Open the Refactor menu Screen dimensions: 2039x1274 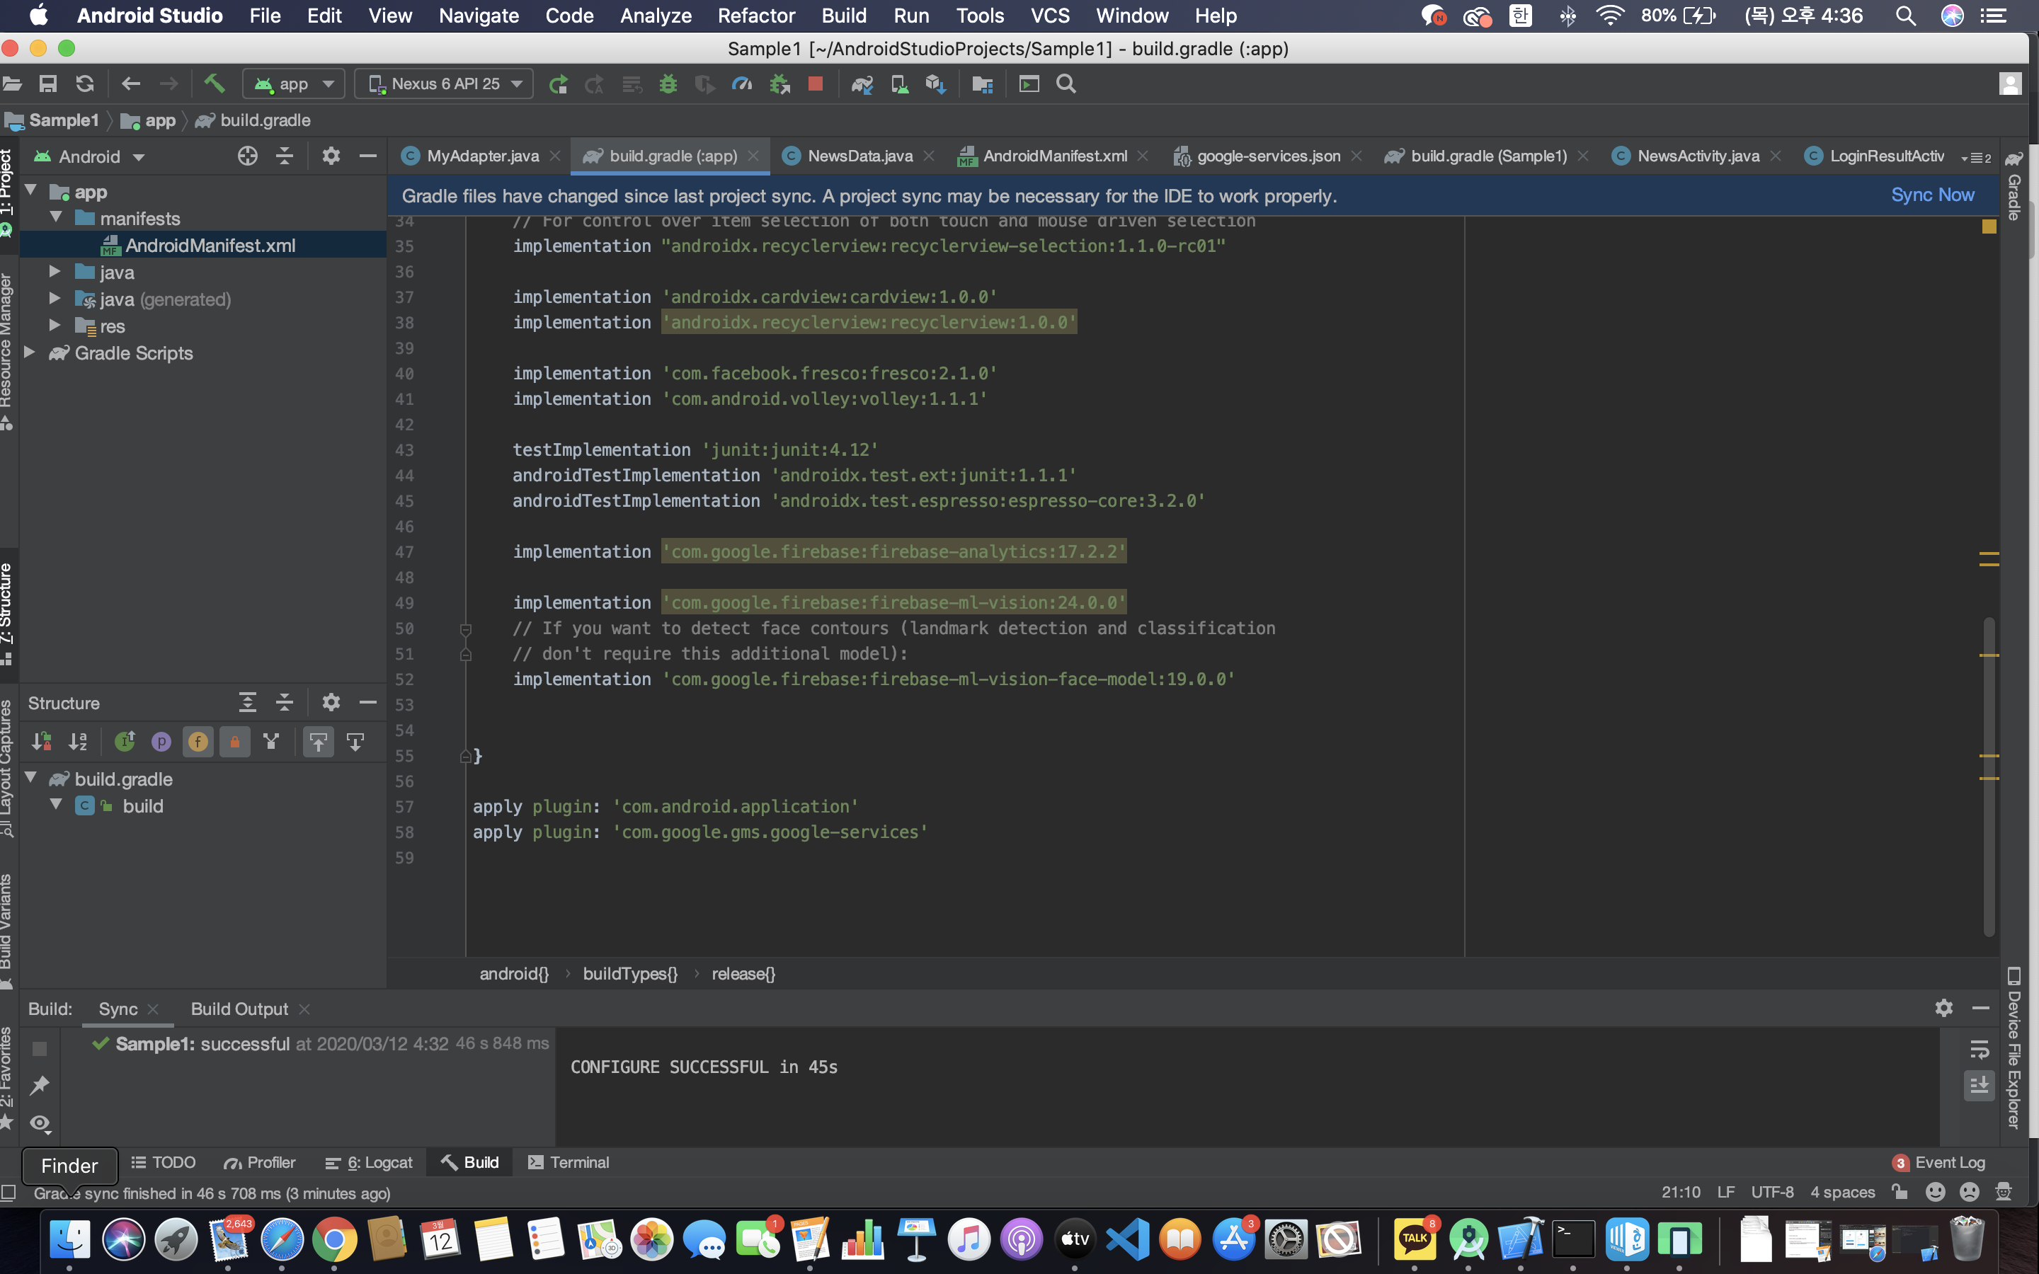click(755, 15)
